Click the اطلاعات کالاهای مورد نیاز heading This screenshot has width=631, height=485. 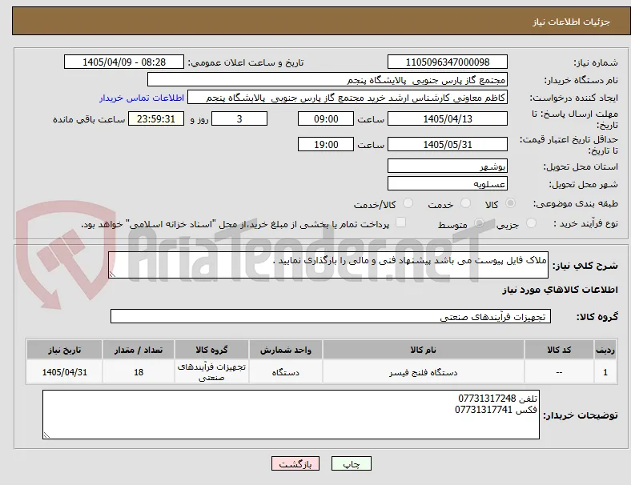(561, 290)
